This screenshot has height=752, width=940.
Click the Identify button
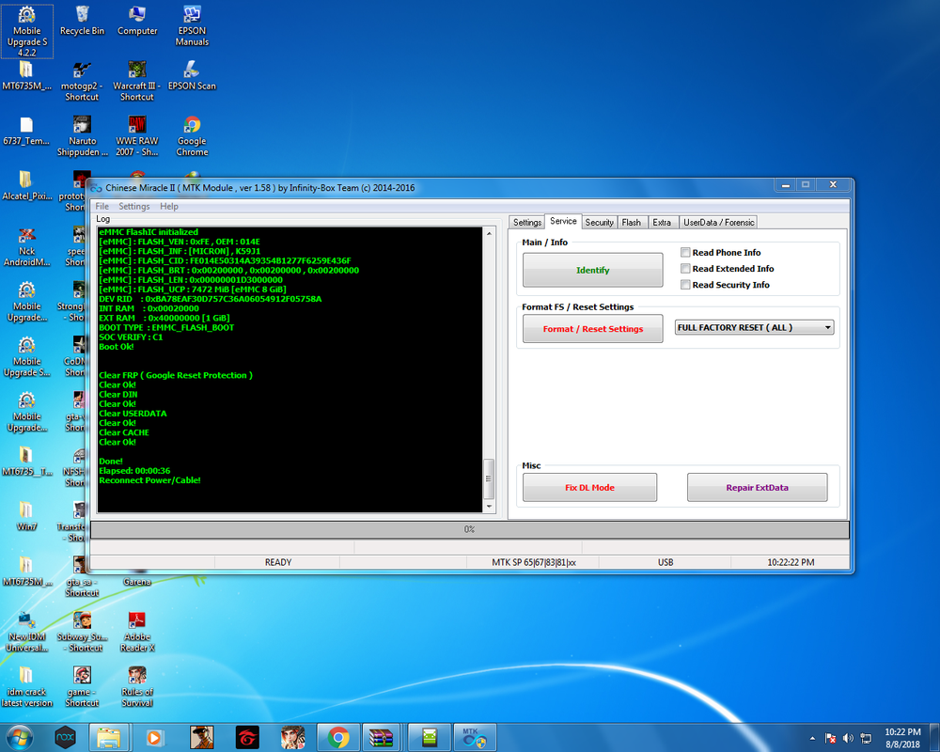click(x=592, y=270)
